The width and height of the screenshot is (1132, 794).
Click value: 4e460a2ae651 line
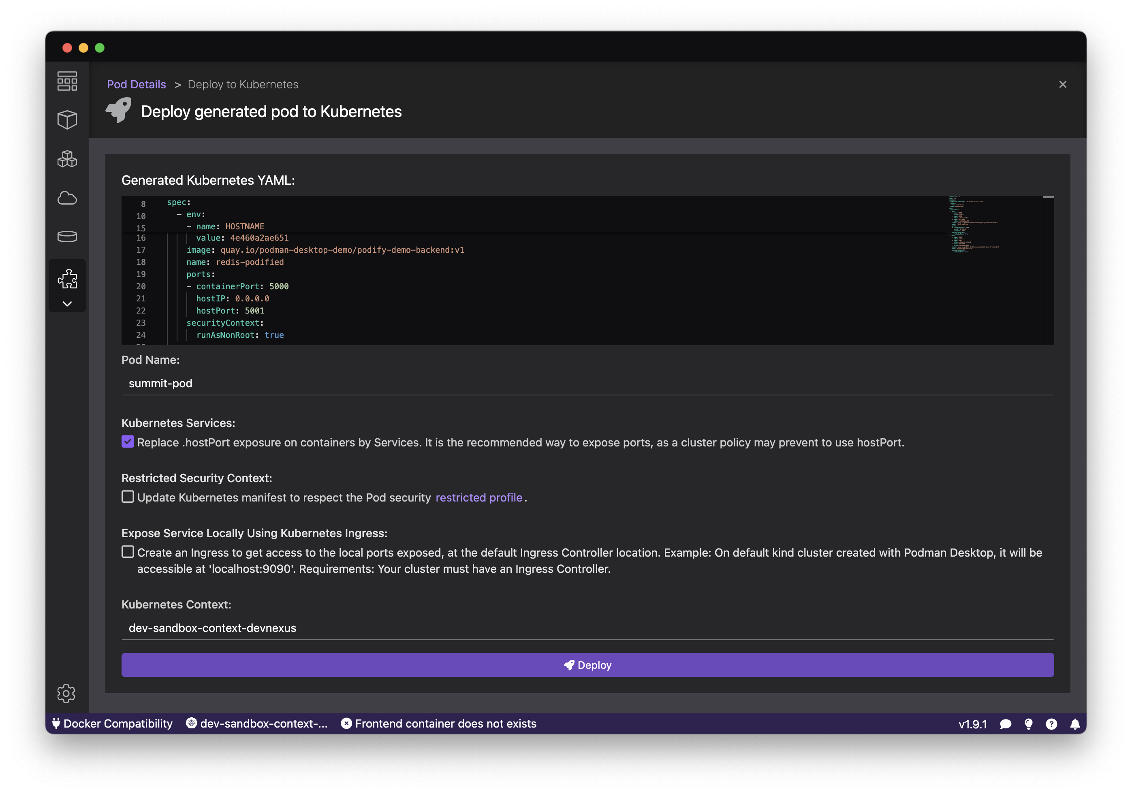(x=242, y=237)
